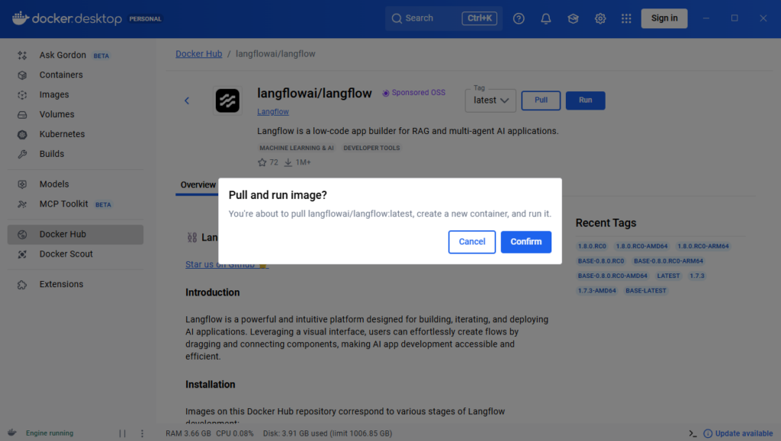
Task: Open the notifications bell
Action: [545, 18]
